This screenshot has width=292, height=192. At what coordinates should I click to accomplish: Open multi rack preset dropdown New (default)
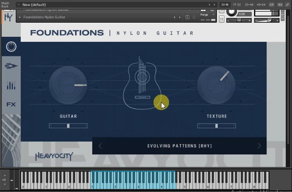click(x=19, y=5)
